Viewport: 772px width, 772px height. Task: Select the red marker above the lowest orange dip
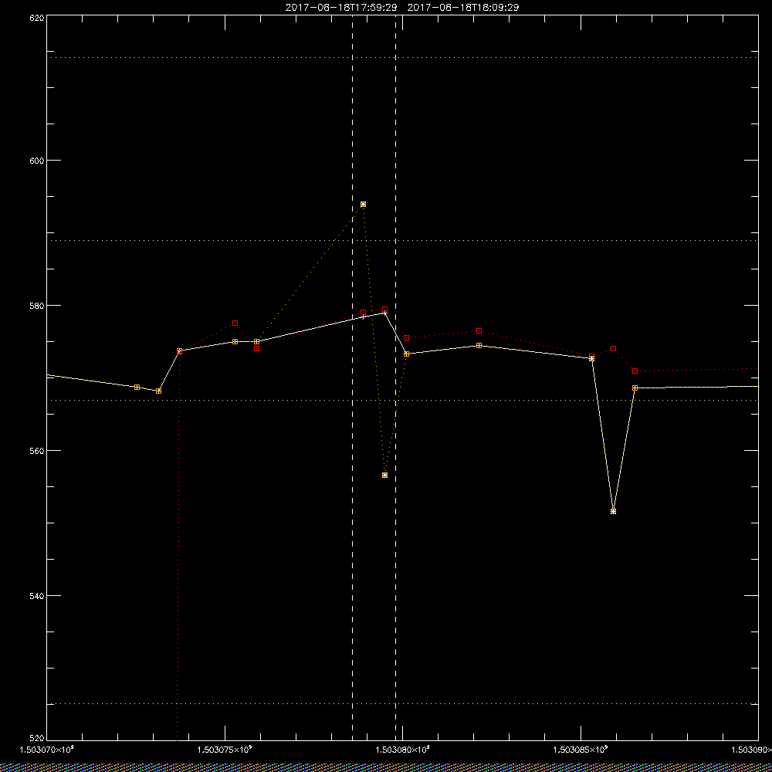[x=614, y=349]
